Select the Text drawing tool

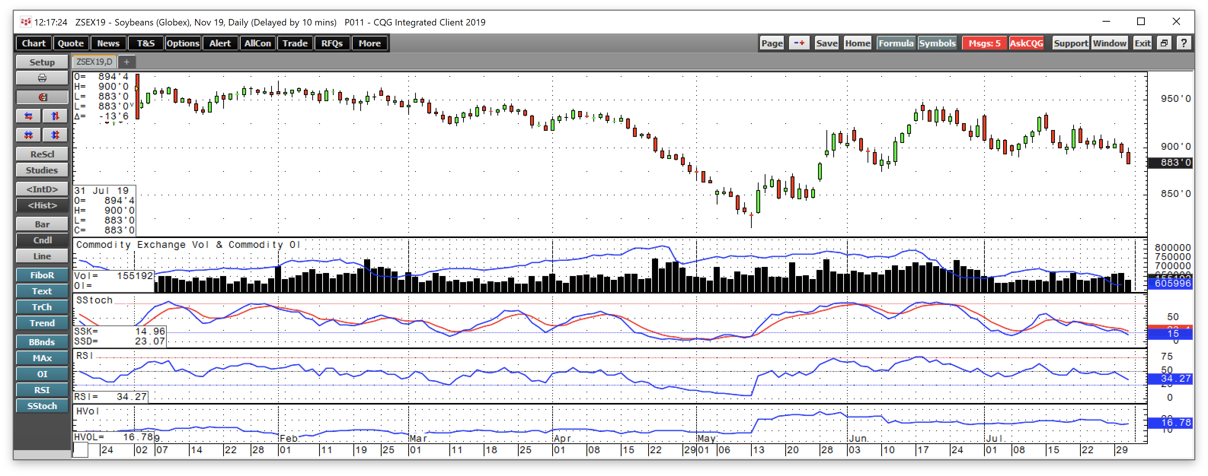coord(42,292)
